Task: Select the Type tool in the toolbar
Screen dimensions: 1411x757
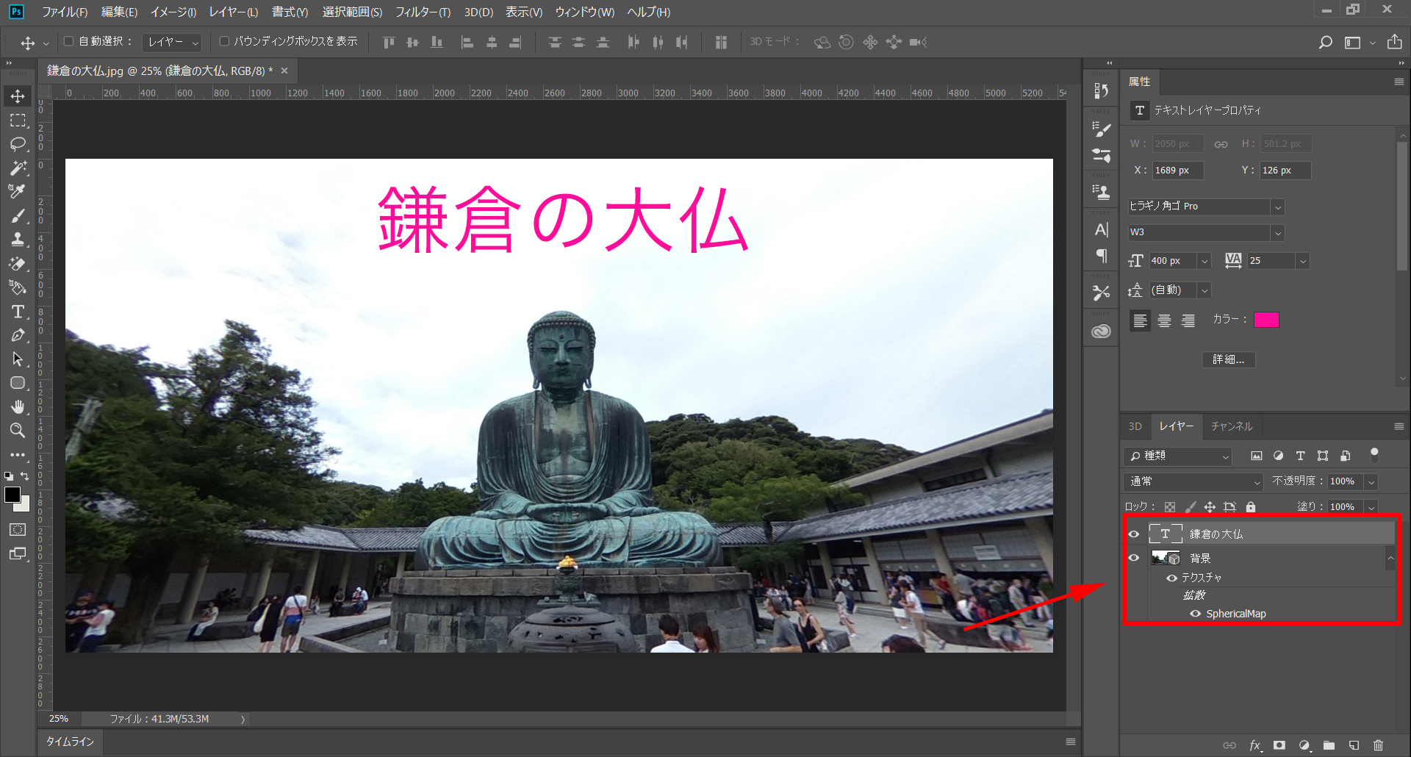Action: click(x=18, y=312)
